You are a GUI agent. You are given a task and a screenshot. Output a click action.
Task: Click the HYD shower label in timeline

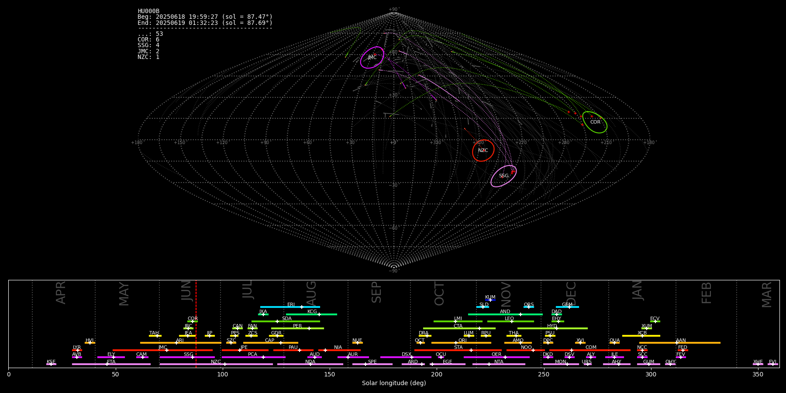point(552,326)
